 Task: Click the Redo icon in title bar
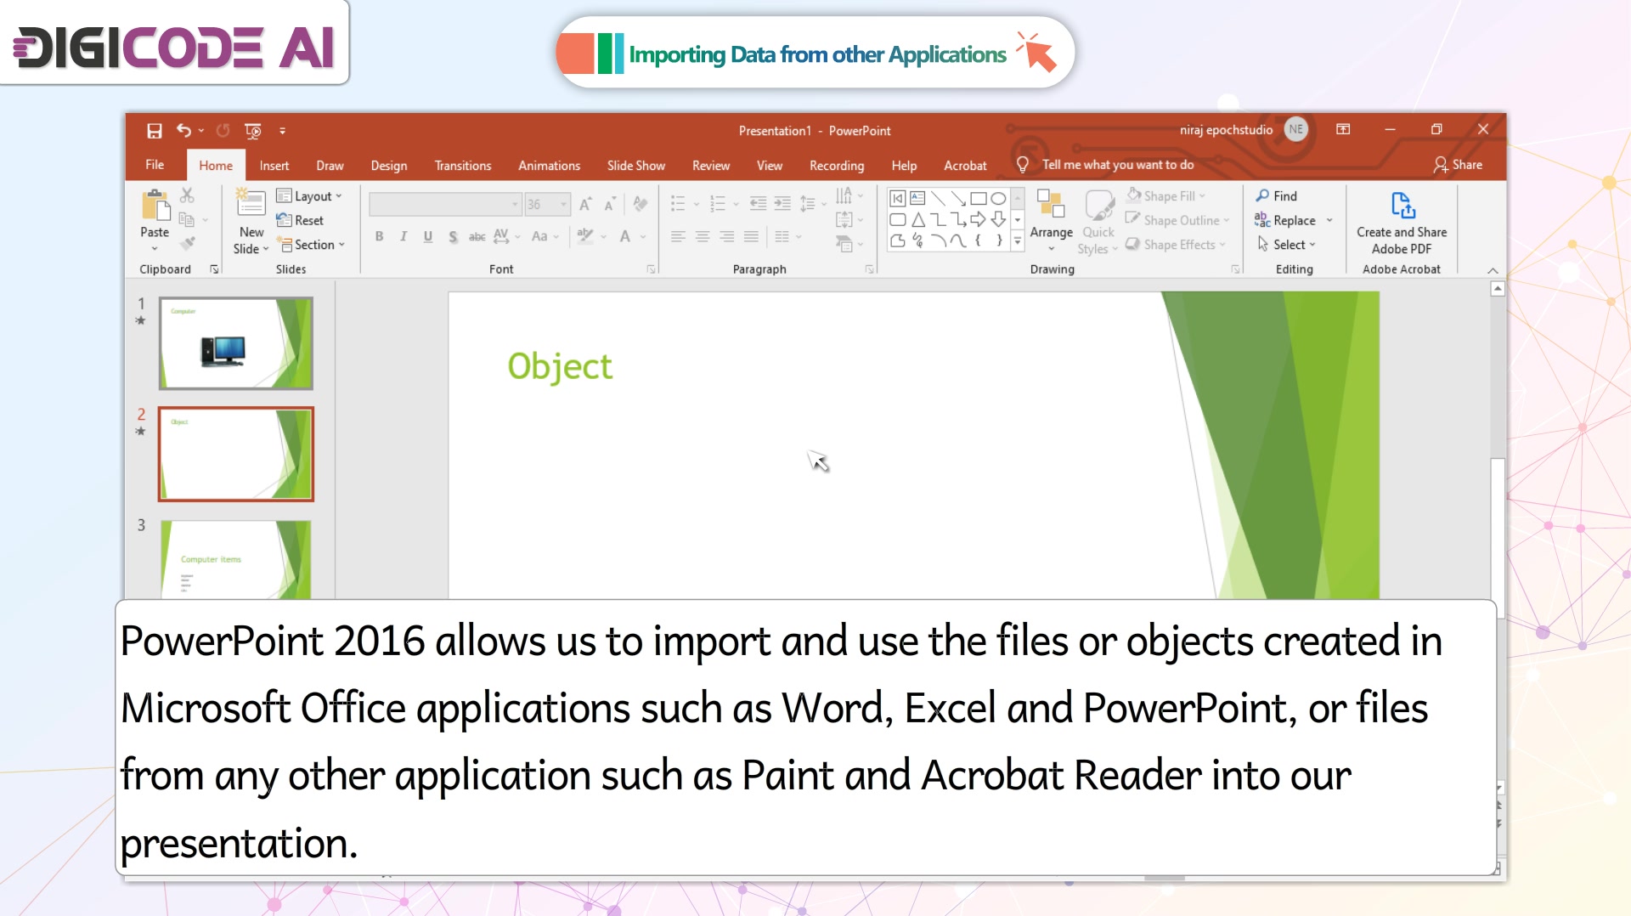tap(223, 131)
